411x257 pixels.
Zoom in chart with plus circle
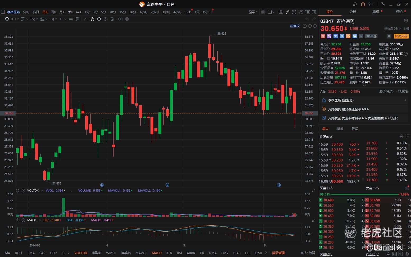click(x=315, y=26)
